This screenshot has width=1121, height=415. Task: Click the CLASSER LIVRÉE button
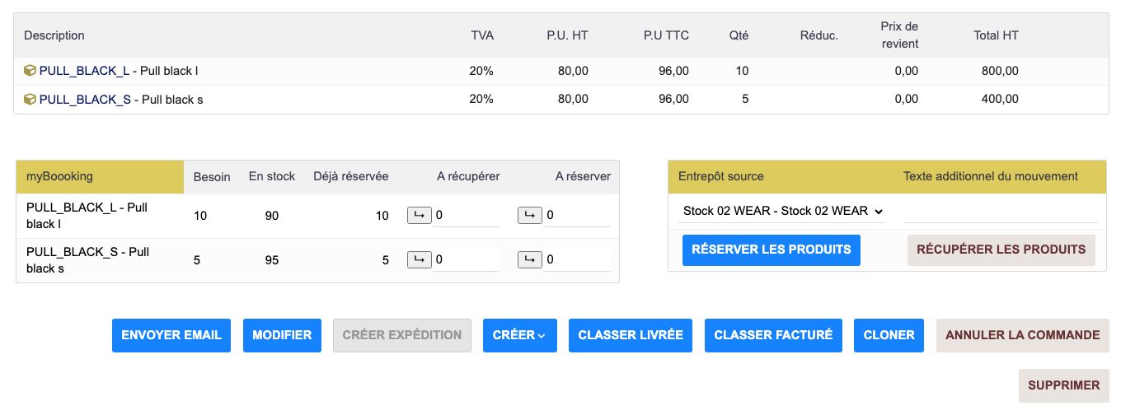(631, 335)
